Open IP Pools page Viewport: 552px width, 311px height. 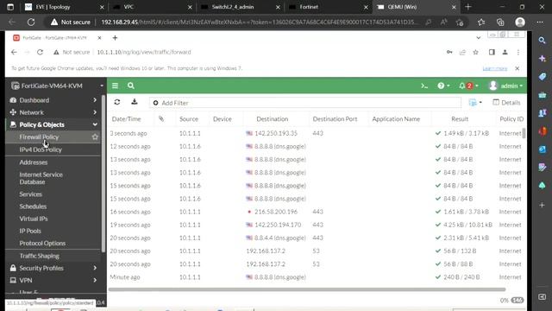30,231
